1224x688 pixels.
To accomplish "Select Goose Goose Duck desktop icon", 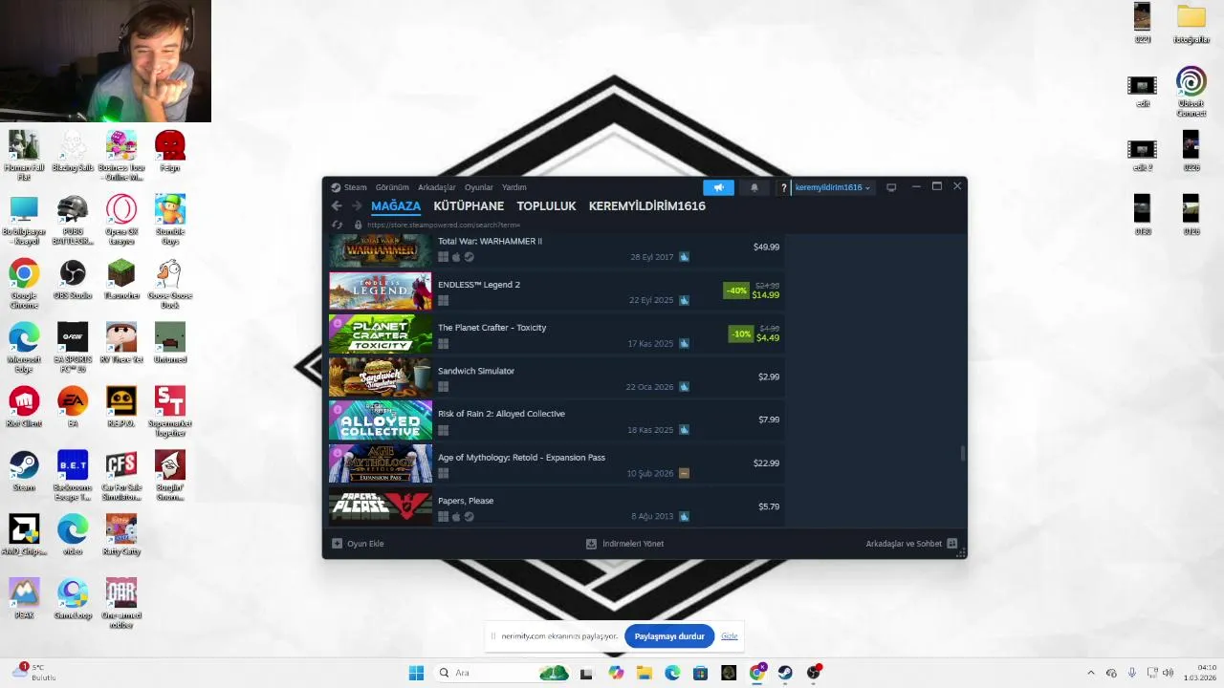I will (x=170, y=284).
